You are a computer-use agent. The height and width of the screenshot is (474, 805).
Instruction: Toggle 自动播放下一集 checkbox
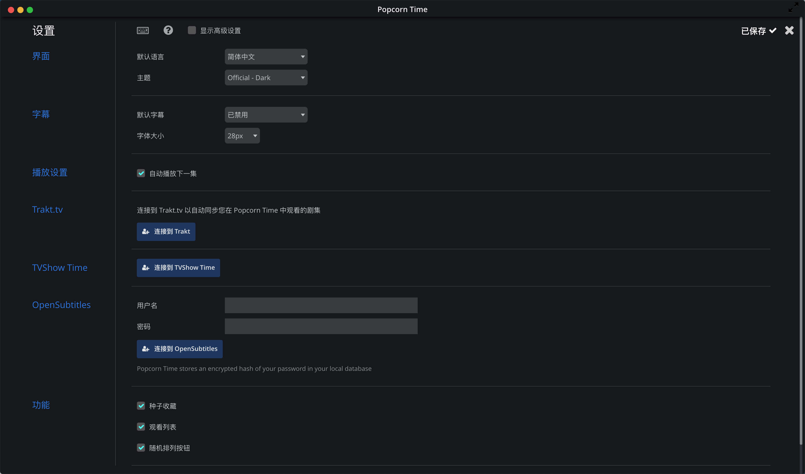tap(141, 173)
